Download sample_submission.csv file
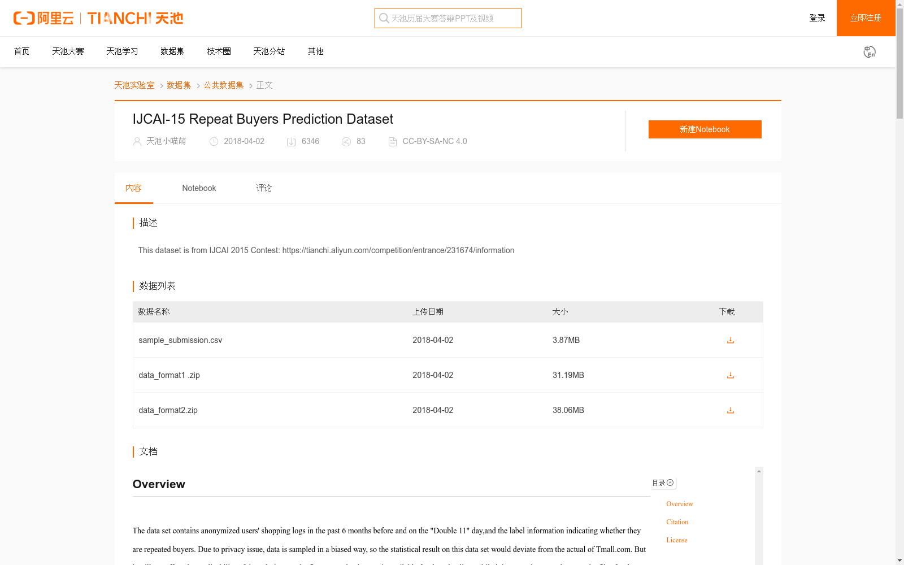 [730, 340]
